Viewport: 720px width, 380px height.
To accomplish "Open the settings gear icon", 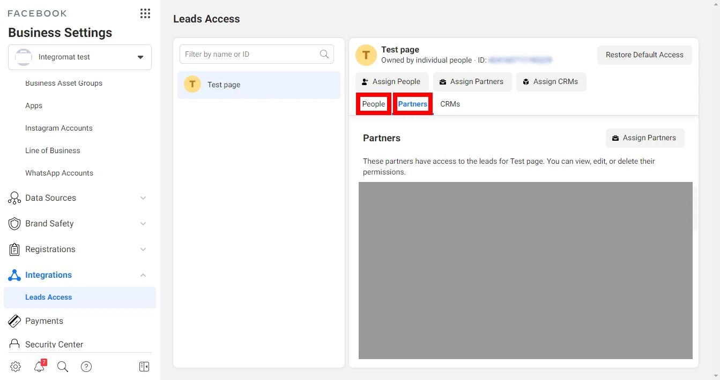I will click(16, 367).
